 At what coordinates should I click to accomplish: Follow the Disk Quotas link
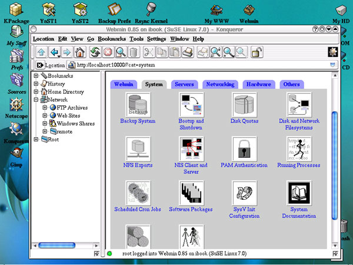click(x=244, y=121)
